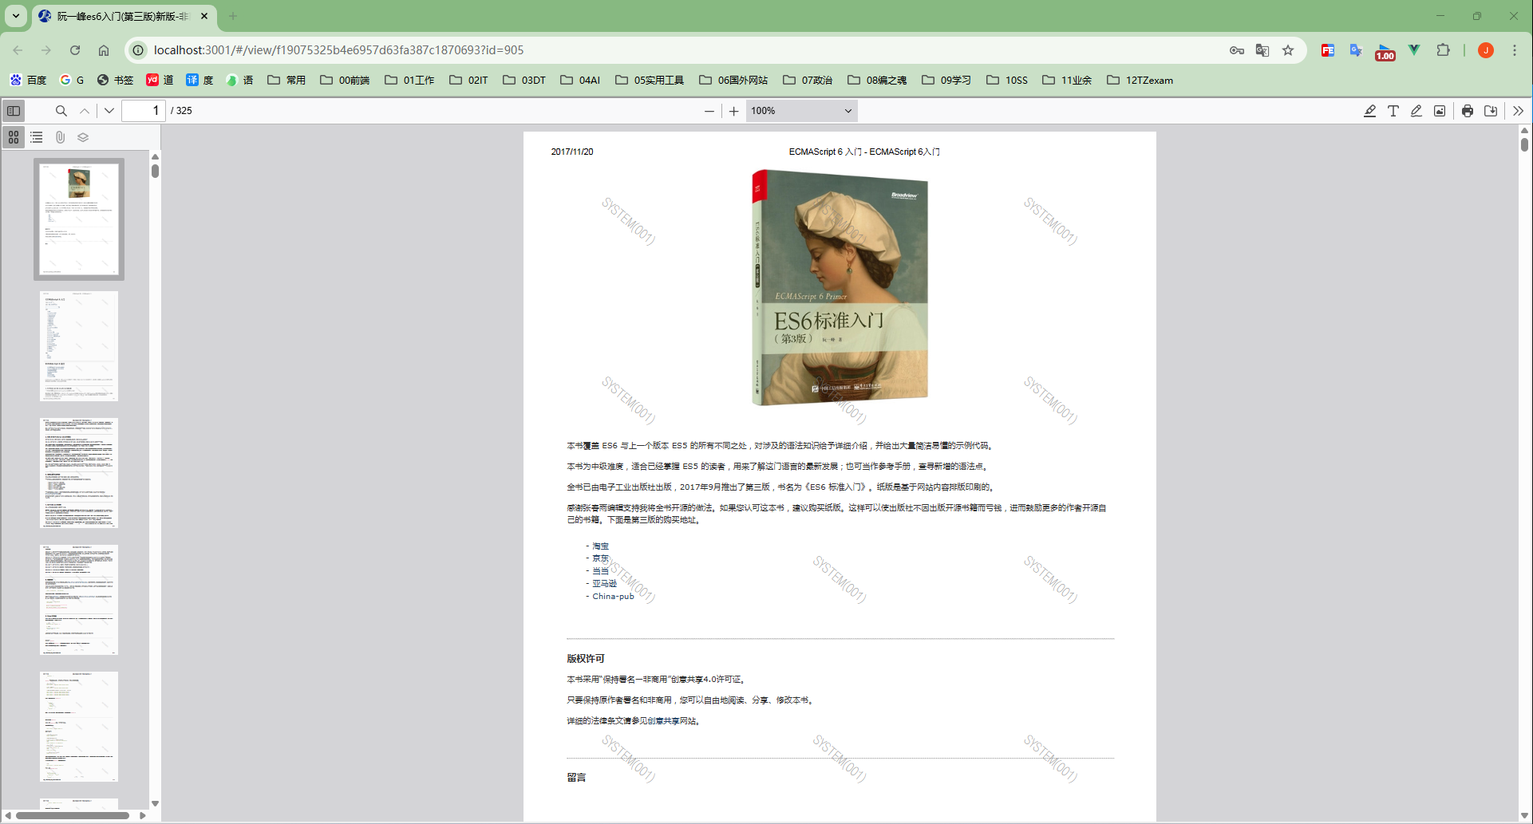Viewport: 1533px width, 824px height.
Task: Select the draw (ink) annotation tool
Action: [x=1416, y=111]
